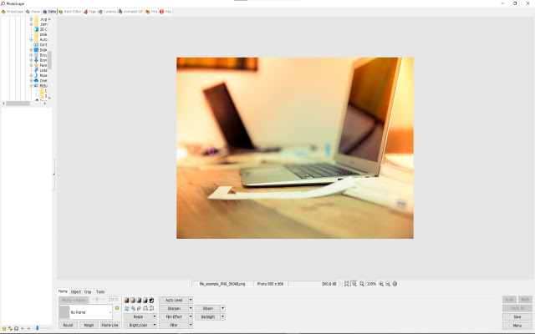Flip the photo horizontally
Image resolution: width=535 pixels, height=334 pixels.
click(x=145, y=308)
